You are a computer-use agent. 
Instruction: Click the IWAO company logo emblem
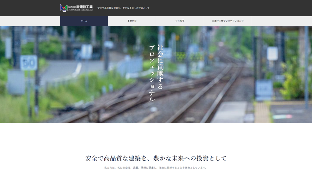tap(64, 8)
